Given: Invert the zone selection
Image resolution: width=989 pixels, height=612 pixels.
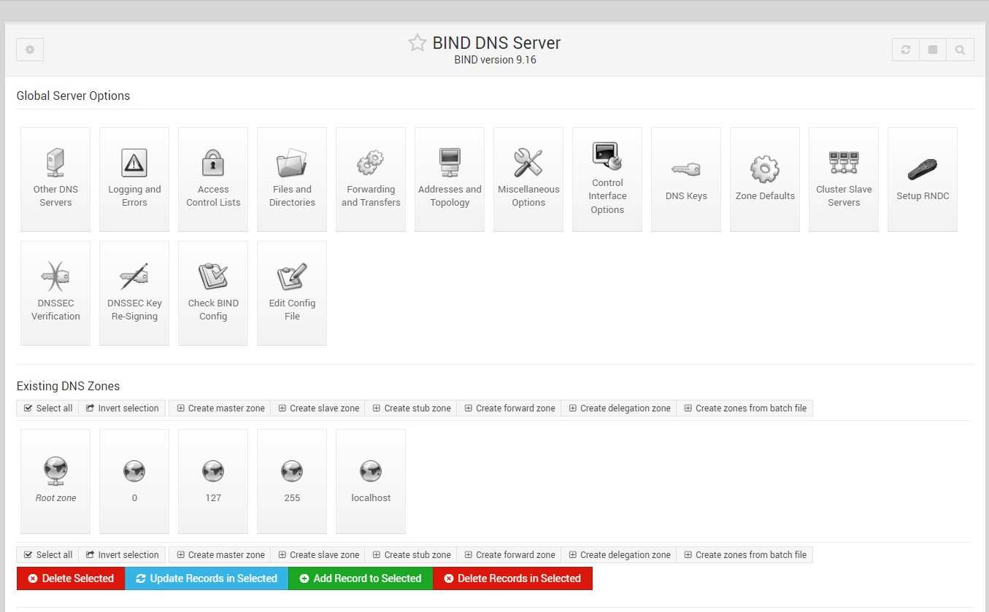Looking at the screenshot, I should coord(122,408).
